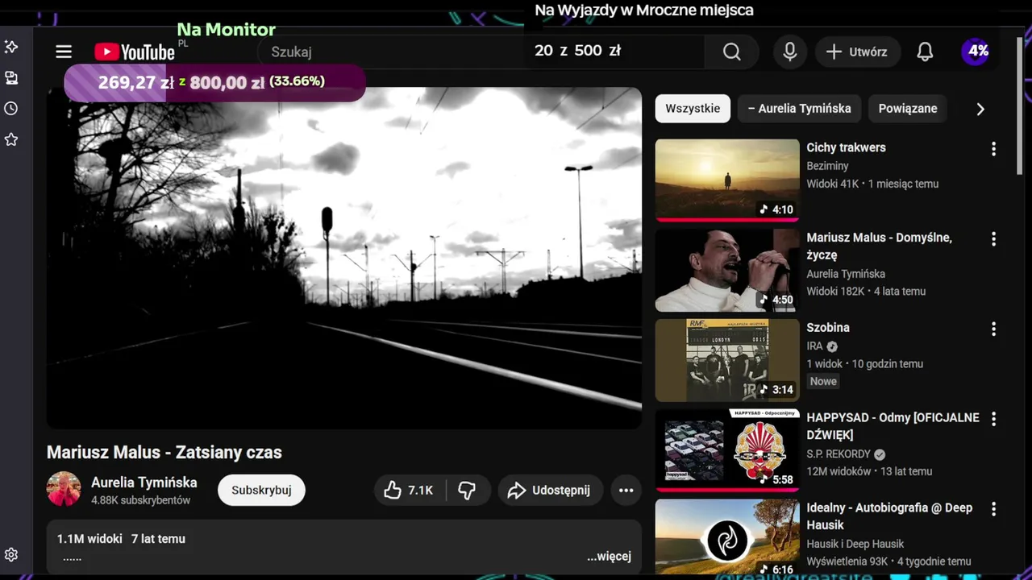
Task: Open Mariusz Malus Domyślne video thumbnail
Action: click(727, 270)
